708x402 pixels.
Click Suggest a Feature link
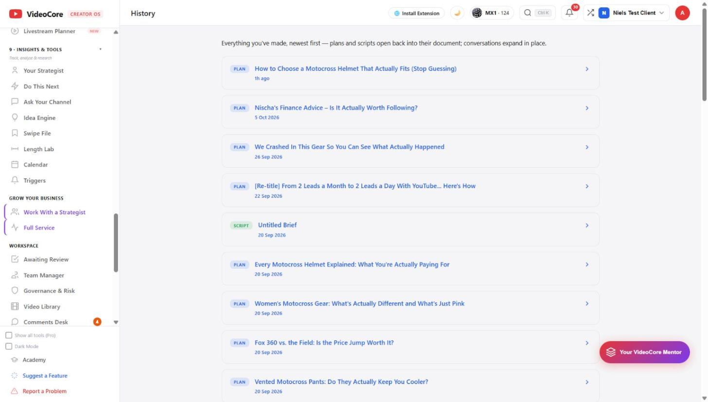coord(45,375)
